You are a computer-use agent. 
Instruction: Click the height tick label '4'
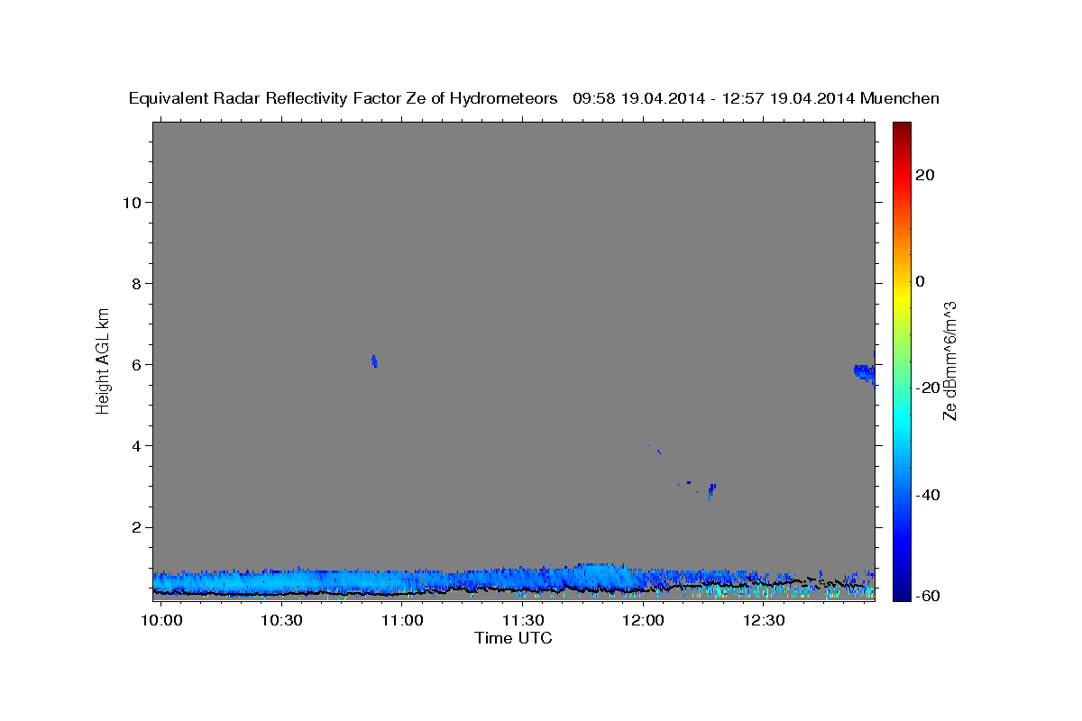138,445
